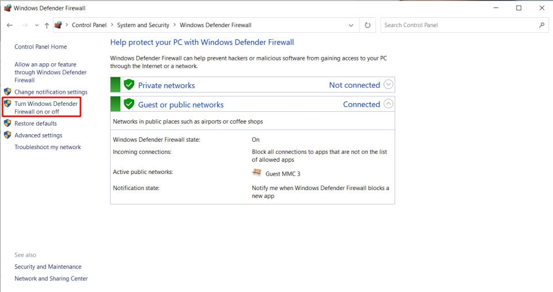Viewport: 553px width, 292px height.
Task: Select System and Security in breadcrumb
Action: pos(143,25)
